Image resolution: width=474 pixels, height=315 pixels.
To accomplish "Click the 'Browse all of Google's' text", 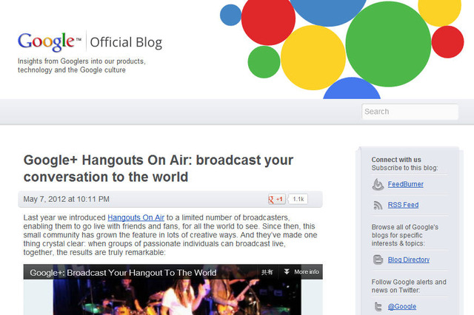I will coord(405,227).
